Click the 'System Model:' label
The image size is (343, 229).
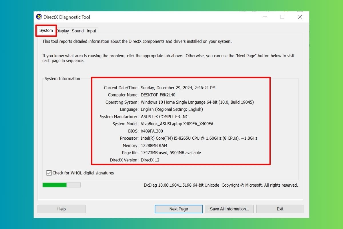click(126, 124)
